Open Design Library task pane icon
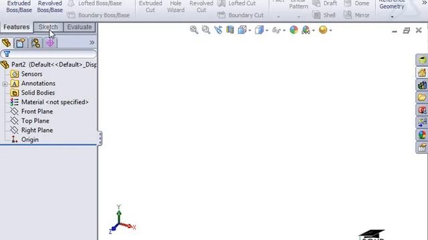 pyautogui.click(x=422, y=85)
